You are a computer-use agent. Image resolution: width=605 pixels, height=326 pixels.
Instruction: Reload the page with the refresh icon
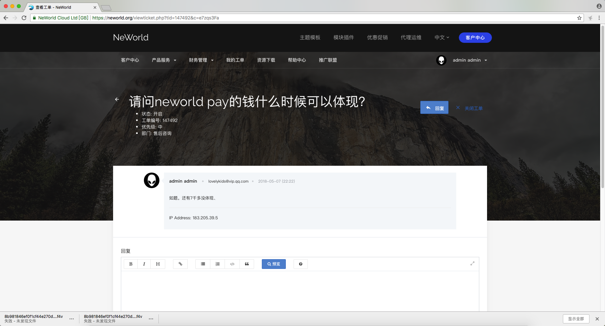pos(24,18)
